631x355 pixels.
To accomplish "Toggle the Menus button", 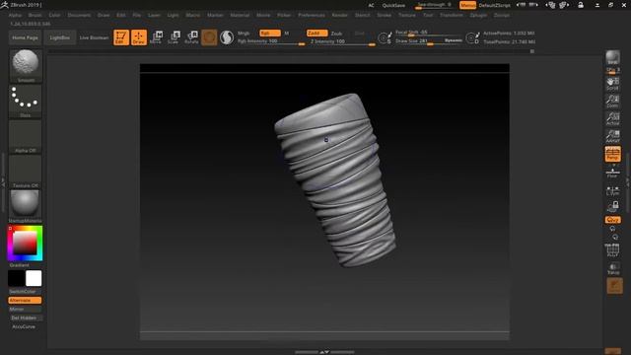I will (467, 5).
